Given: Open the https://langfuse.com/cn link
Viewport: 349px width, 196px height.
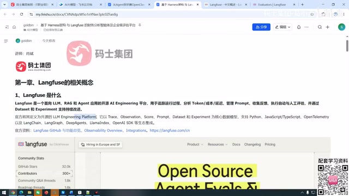Looking at the screenshot, I should click(170, 131).
